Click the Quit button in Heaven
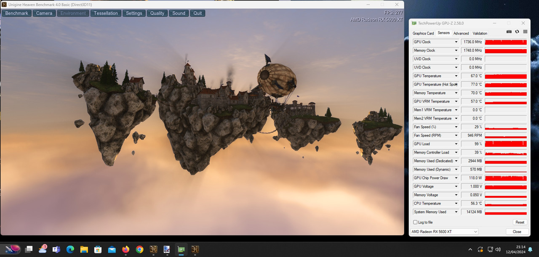The image size is (539, 257). (x=197, y=13)
